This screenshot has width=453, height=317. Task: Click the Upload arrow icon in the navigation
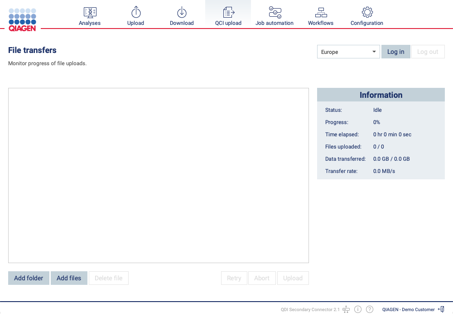[135, 12]
